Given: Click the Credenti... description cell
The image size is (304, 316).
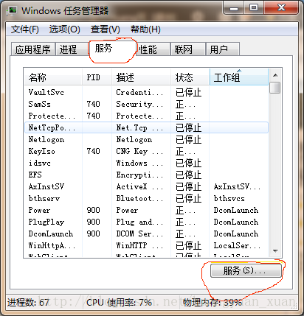Looking at the screenshot, I should point(139,92).
